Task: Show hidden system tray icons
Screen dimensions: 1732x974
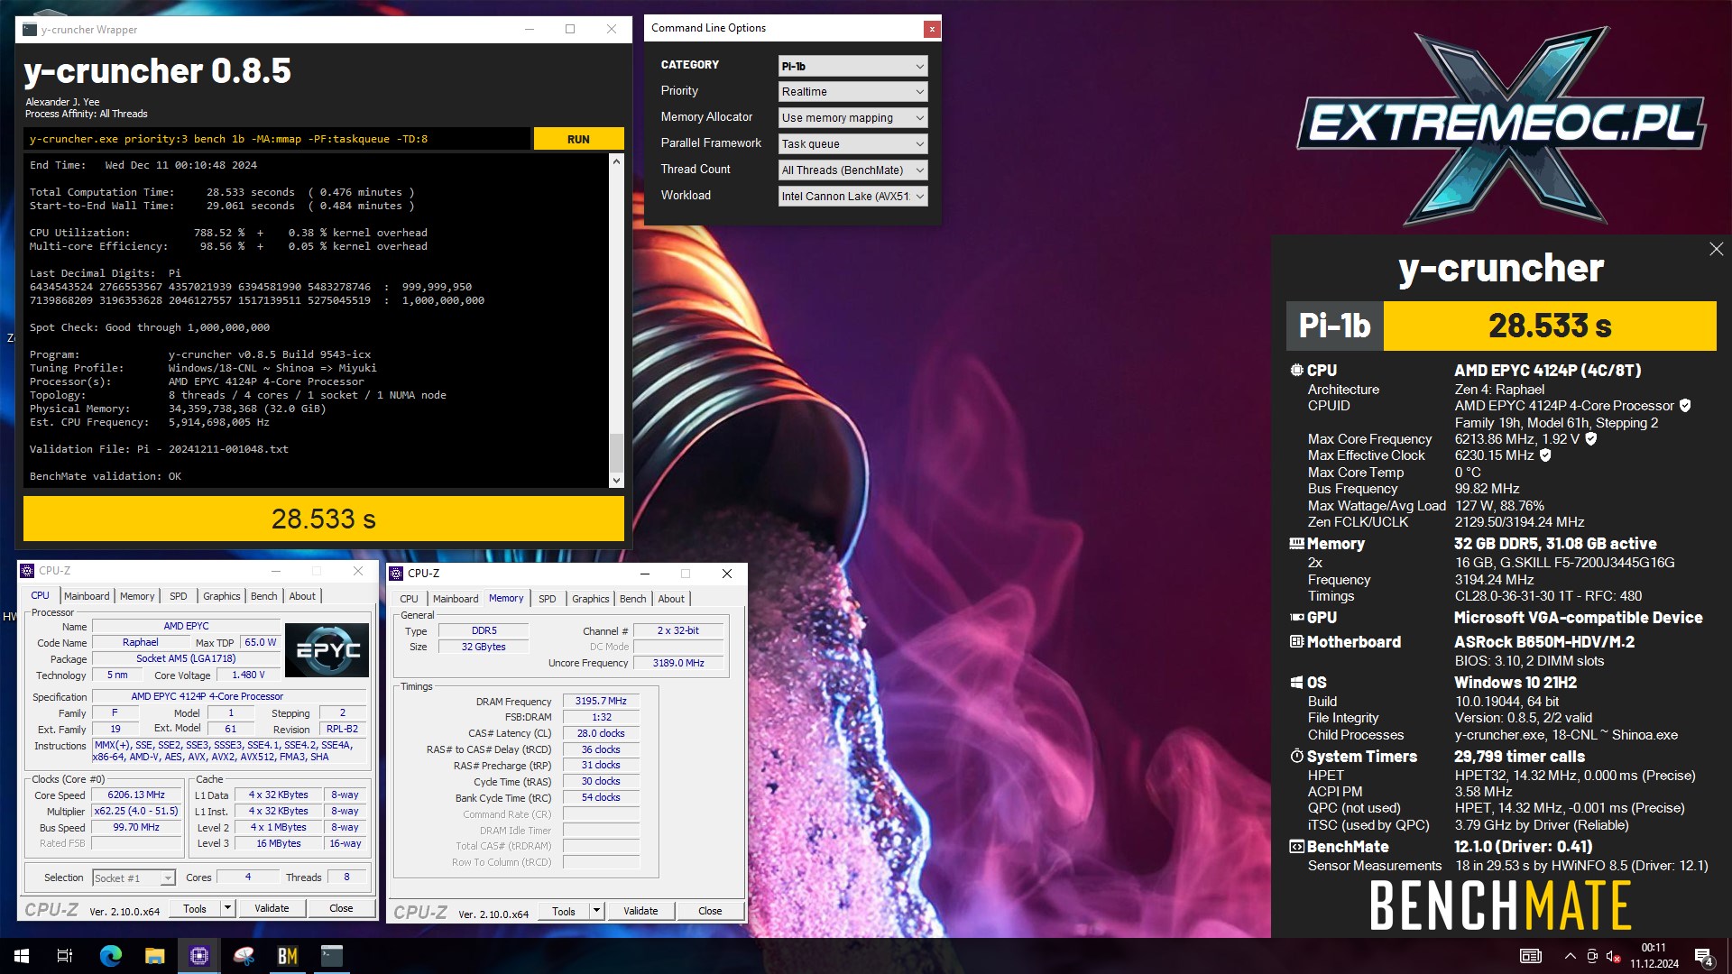Action: [x=1570, y=956]
